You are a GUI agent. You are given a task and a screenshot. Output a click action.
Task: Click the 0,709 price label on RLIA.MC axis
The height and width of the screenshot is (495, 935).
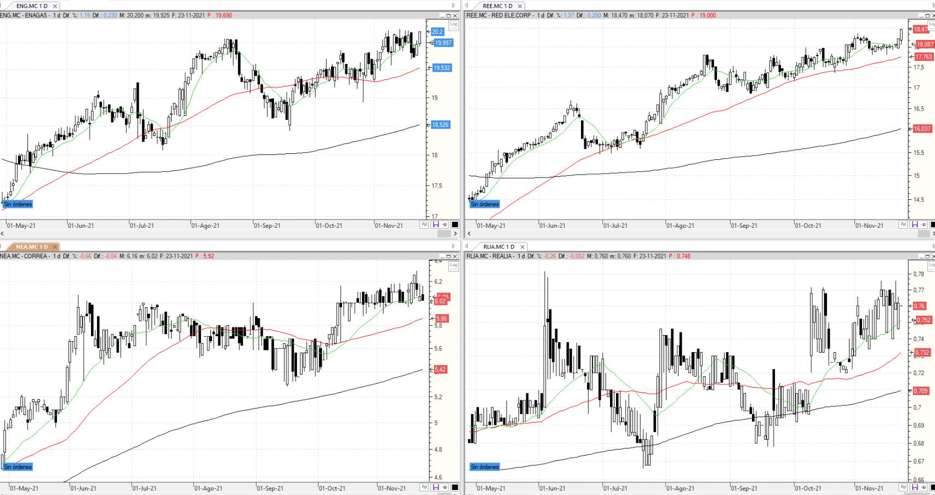[x=921, y=391]
